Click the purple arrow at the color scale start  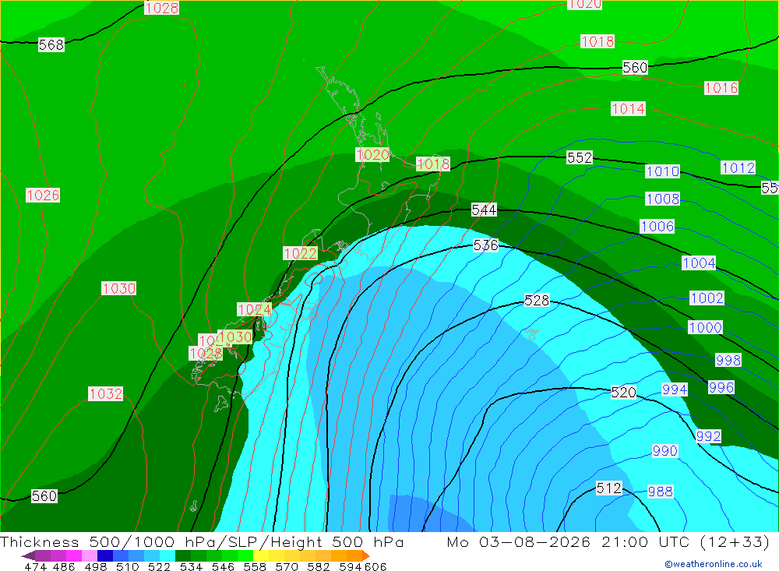tap(28, 555)
